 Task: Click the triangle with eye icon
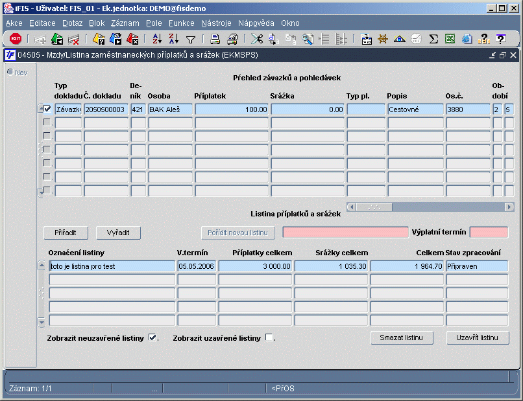click(x=400, y=40)
